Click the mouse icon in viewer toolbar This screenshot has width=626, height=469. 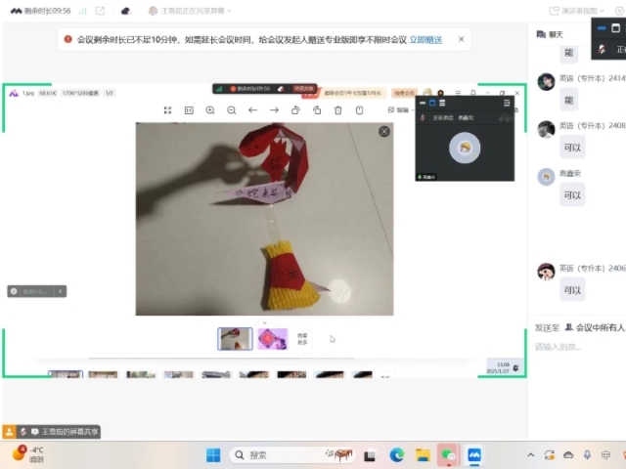point(359,110)
